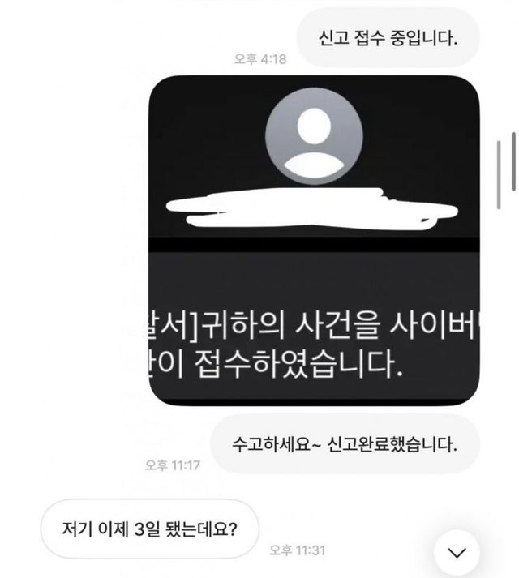519x578 pixels.
Task: Tap the word '신고완료했습니다' in the bubble
Action: 392,444
